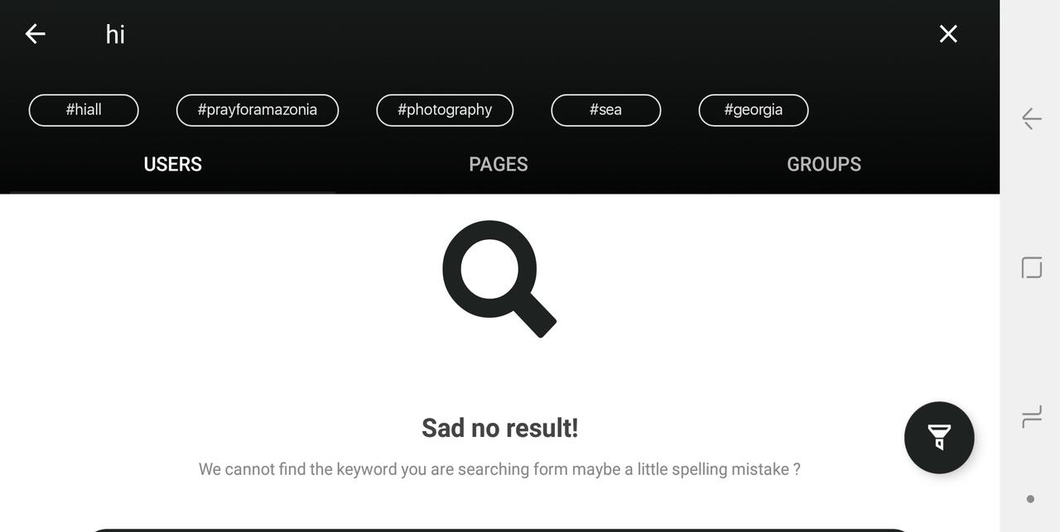This screenshot has height=532, width=1060.
Task: Tap the back arrow beside search text
Action: (35, 33)
